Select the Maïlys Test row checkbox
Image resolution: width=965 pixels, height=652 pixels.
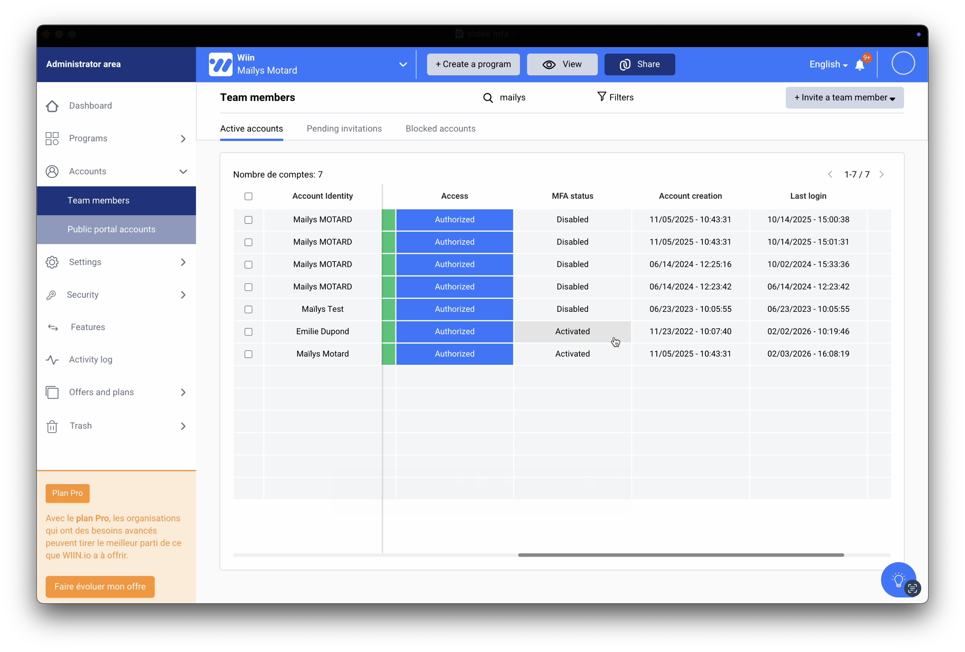248,309
